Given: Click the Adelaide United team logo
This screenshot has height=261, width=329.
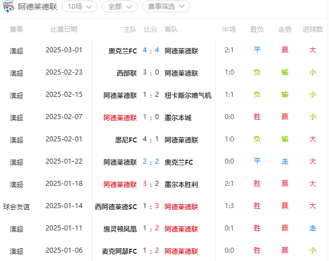Looking at the screenshot, I should pyautogui.click(x=8, y=6).
